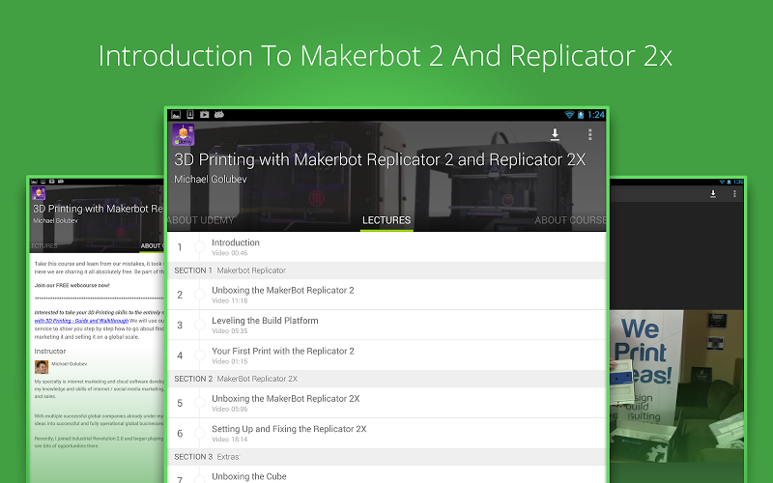Open the download notification in status bar
Viewport: 773px width, 483px height.
[190, 115]
